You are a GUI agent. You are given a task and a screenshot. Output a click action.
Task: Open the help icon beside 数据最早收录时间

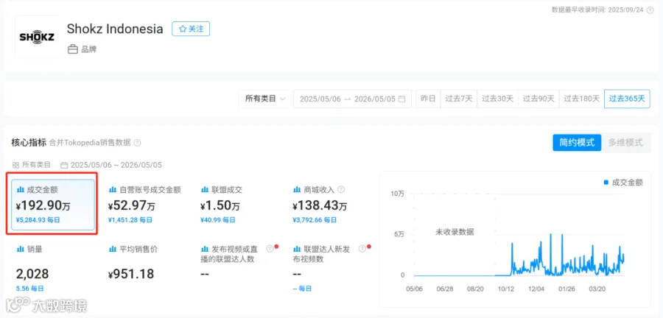coord(650,10)
